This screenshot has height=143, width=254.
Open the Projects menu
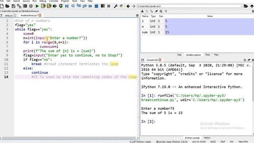[x=65, y=1]
